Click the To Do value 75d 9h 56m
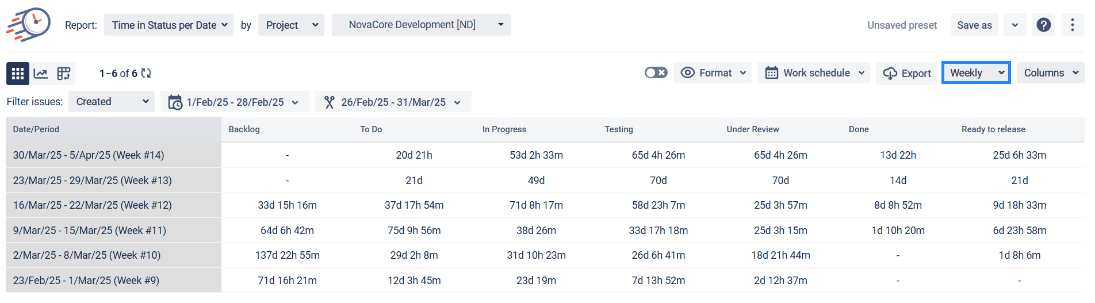Image resolution: width=1095 pixels, height=303 pixels. click(414, 231)
